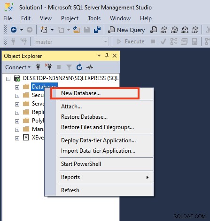Expand the Replication folder node

(x=17, y=113)
